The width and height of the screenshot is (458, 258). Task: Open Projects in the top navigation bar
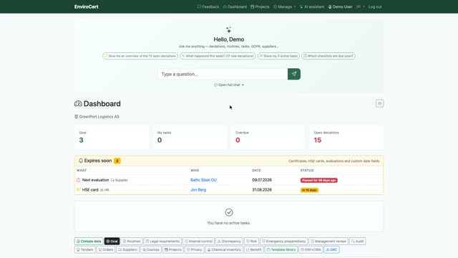pos(260,6)
